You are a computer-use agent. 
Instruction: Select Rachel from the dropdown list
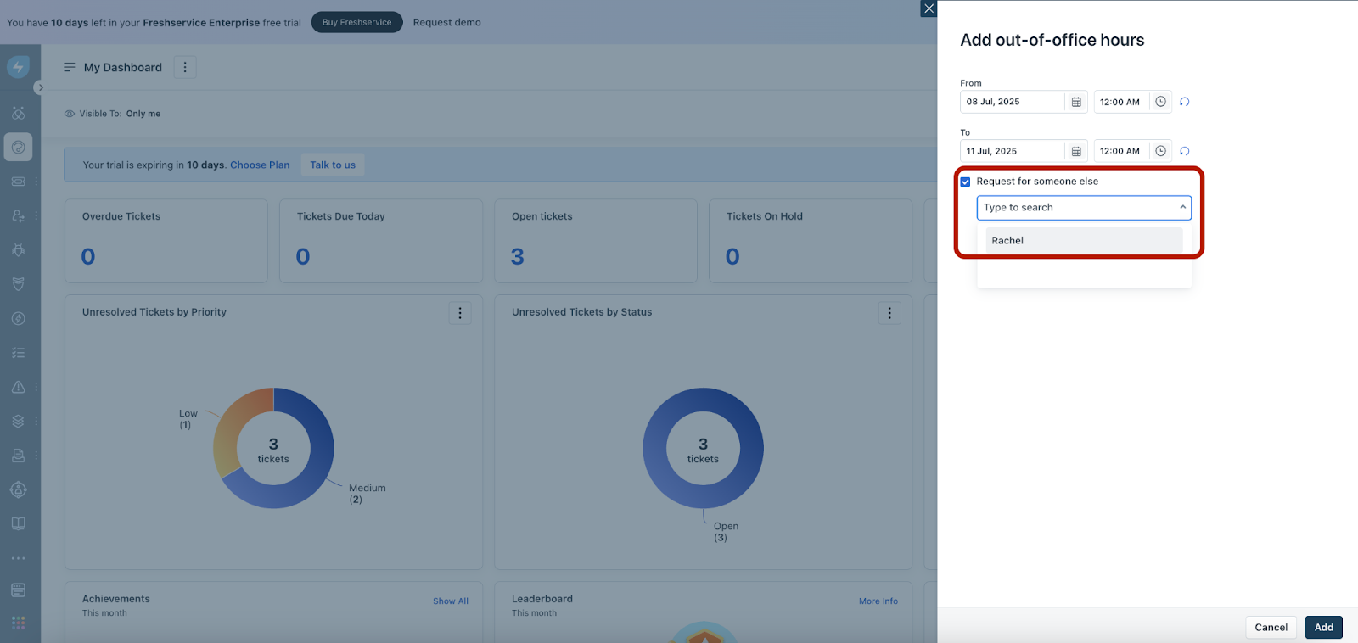(x=1084, y=240)
